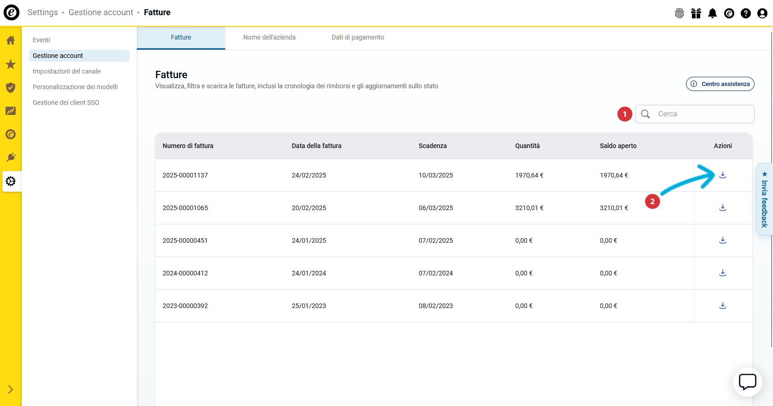Screen dimensions: 773x406
Task: Click the fingerprint icon in header
Action: pos(679,13)
